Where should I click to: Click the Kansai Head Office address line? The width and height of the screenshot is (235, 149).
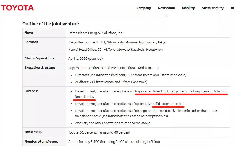point(115,49)
